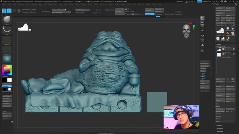
Task: Select the Sphere3D tool thumbnail
Action: [x=228, y=29]
